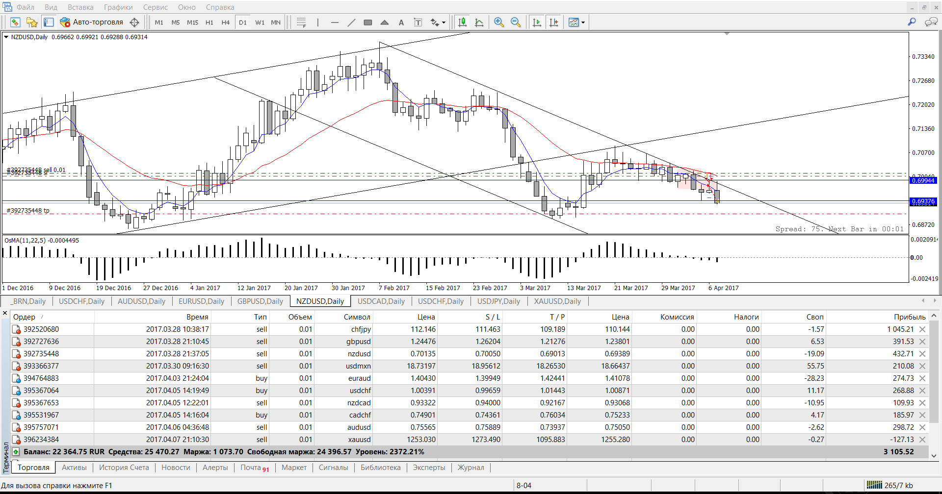
Task: Close order 396234384 xauusd with X
Action: [922, 440]
